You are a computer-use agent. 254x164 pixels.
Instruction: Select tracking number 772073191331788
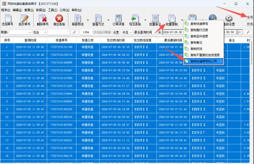[61, 47]
